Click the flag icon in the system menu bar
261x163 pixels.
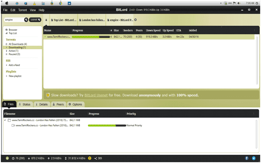coord(234,3)
